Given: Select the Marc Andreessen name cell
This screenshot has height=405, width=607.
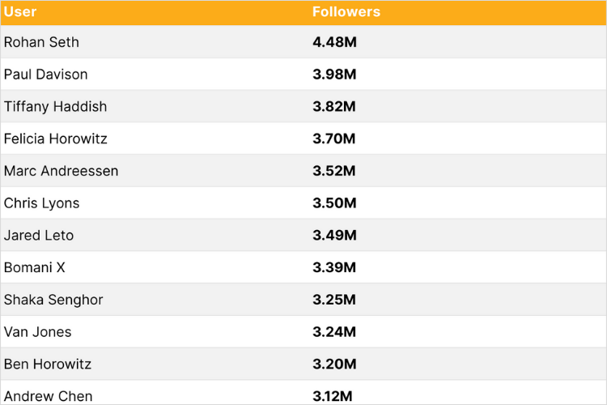Looking at the screenshot, I should 62,171.
